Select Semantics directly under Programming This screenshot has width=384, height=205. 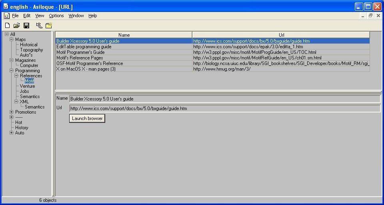(x=30, y=97)
